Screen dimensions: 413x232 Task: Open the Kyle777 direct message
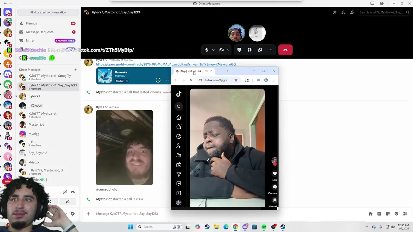[x=48, y=96]
